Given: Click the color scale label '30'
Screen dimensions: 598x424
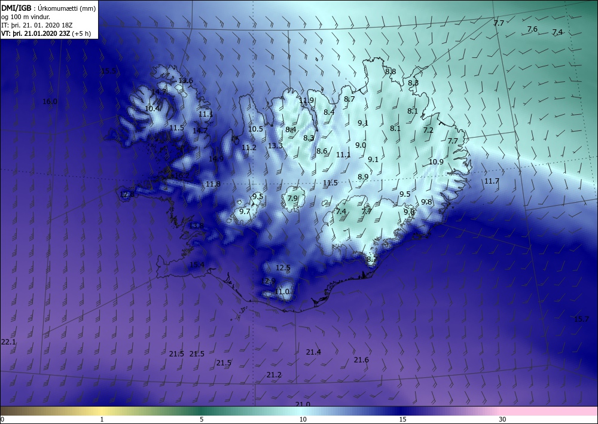Looking at the screenshot, I should (x=502, y=419).
